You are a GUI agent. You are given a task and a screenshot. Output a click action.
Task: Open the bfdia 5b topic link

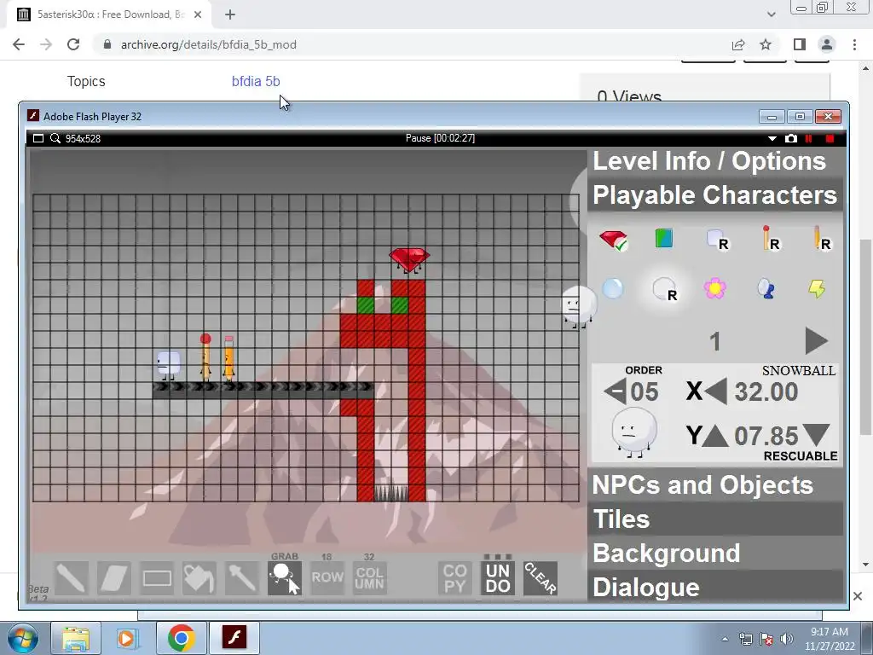pyautogui.click(x=256, y=81)
